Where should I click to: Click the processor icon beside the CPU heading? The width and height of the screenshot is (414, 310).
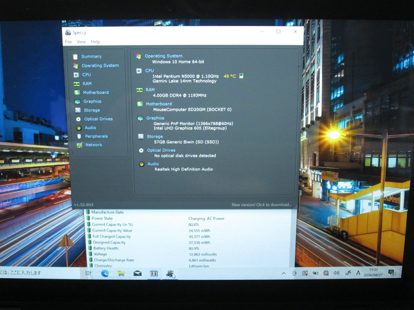click(x=139, y=71)
